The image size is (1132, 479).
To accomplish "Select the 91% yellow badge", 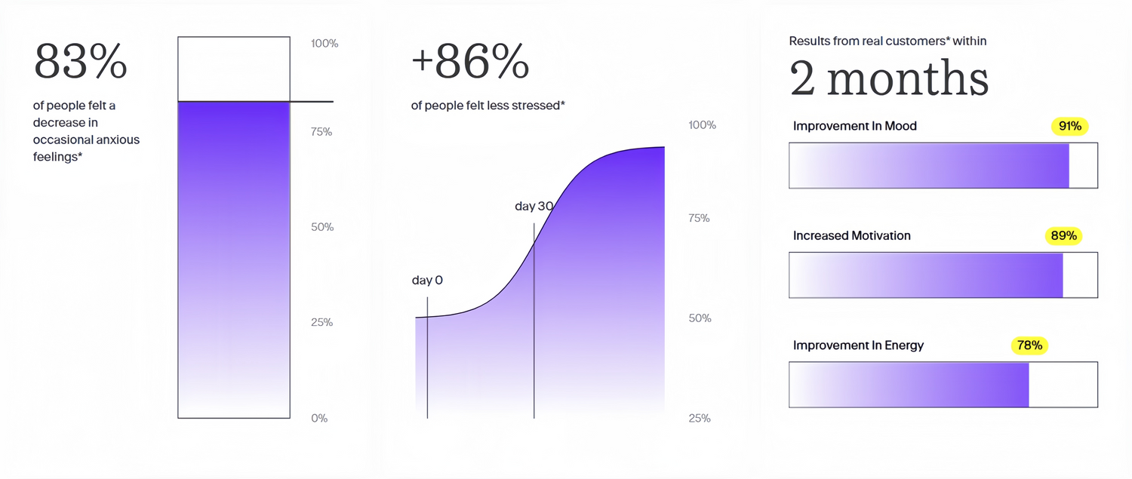I will (1069, 126).
